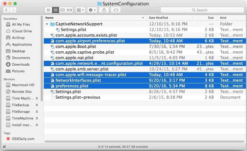Switch to icon view
Image resolution: width=247 pixels, height=151 pixels.
48,10
